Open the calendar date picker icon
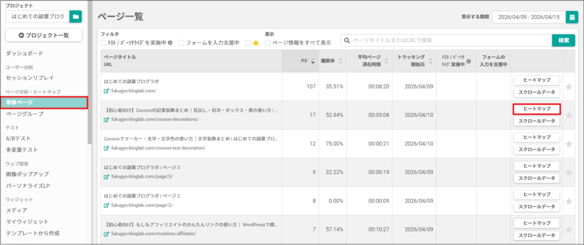The height and width of the screenshot is (245, 584). (x=571, y=17)
